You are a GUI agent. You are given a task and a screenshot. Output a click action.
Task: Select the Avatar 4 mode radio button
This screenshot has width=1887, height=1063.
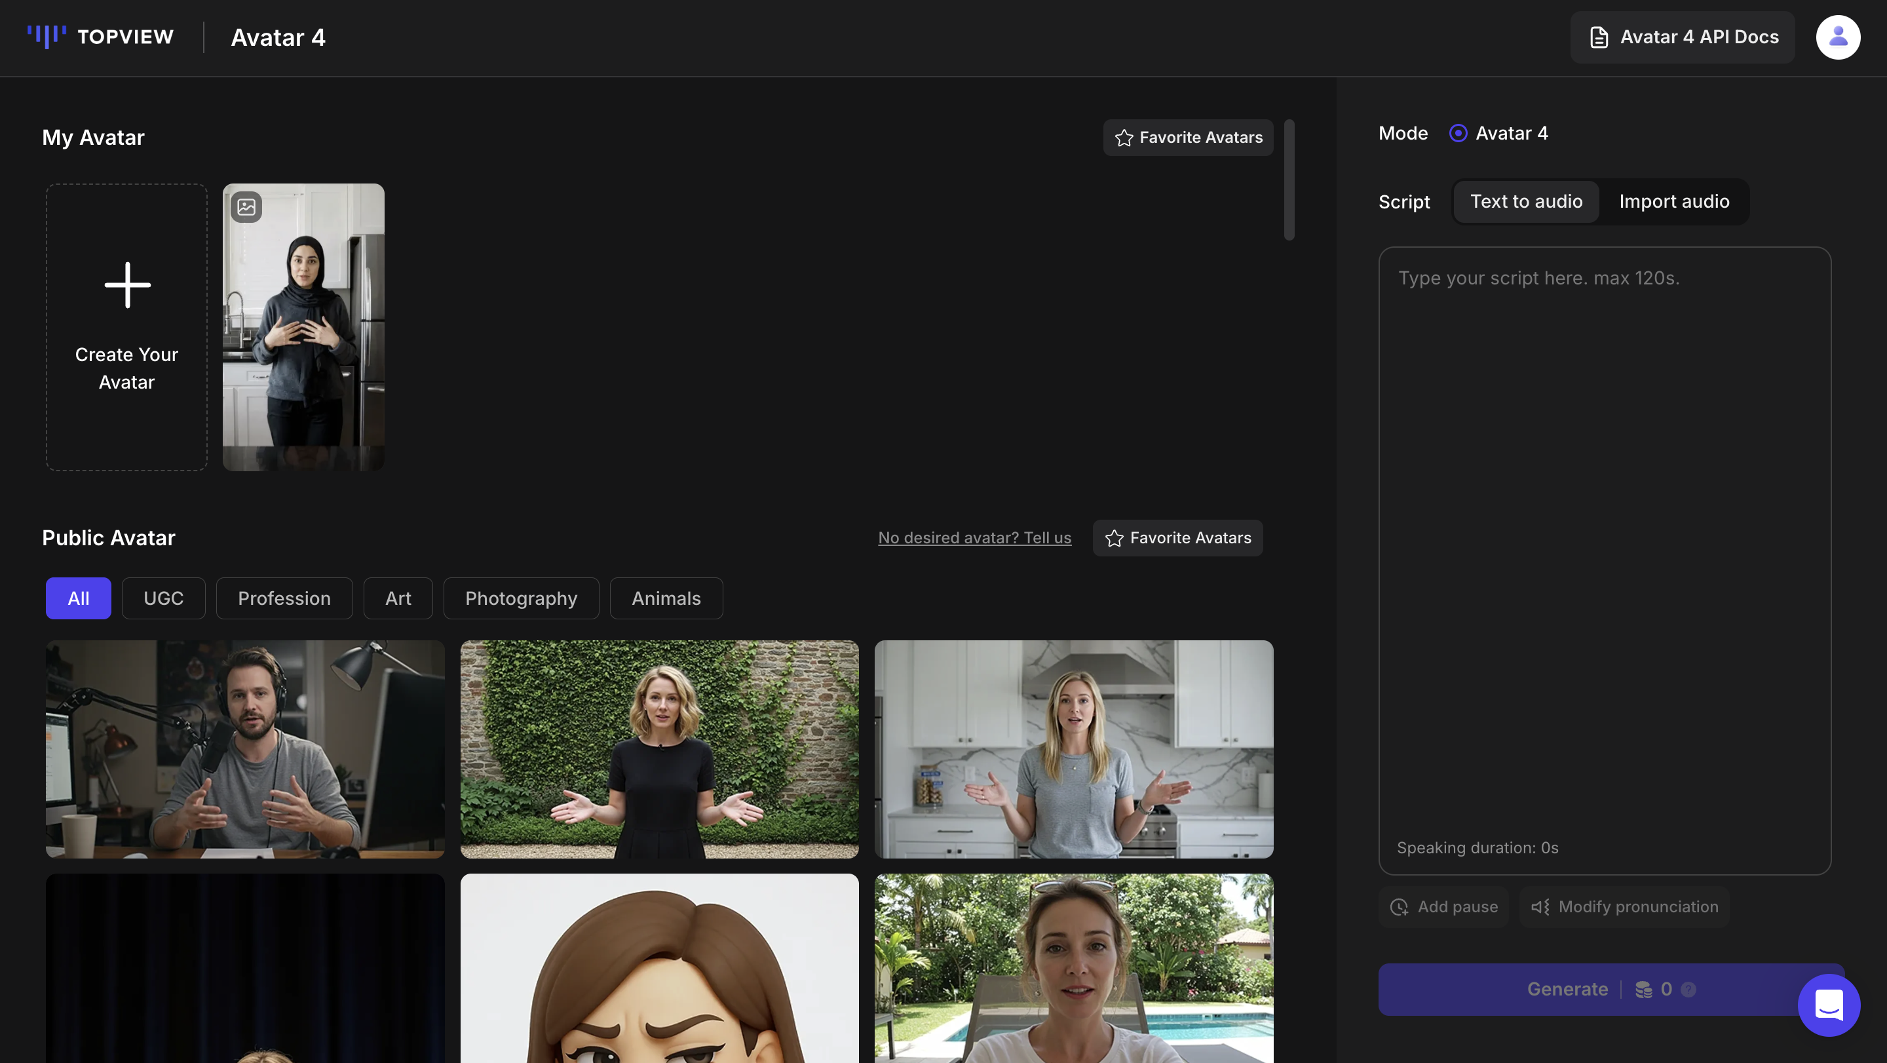pos(1458,132)
